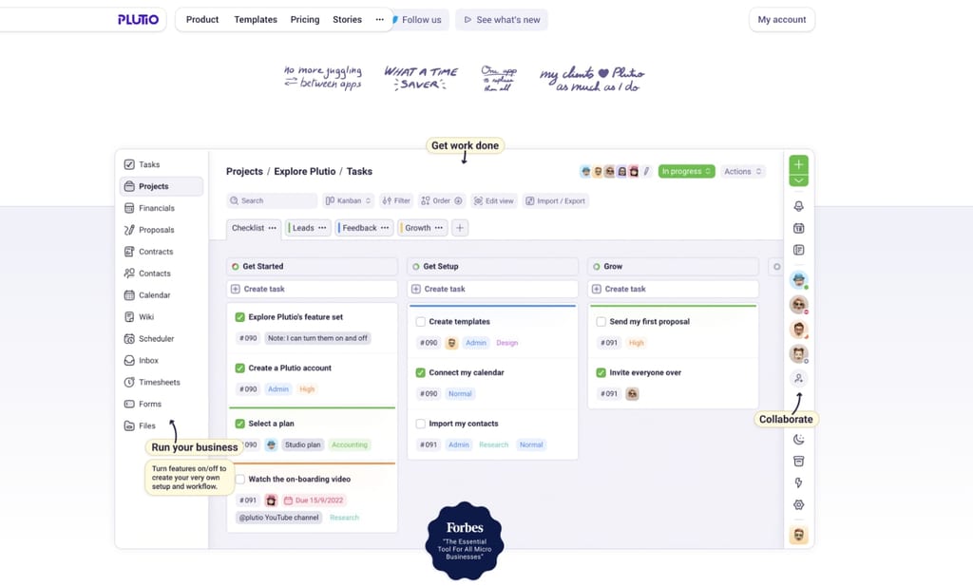
Task: Open the notes icon in right bar
Action: (x=798, y=250)
